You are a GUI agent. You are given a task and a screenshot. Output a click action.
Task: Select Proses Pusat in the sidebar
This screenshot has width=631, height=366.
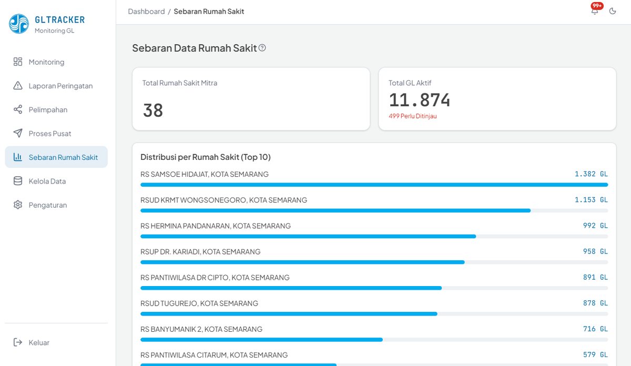coord(56,134)
